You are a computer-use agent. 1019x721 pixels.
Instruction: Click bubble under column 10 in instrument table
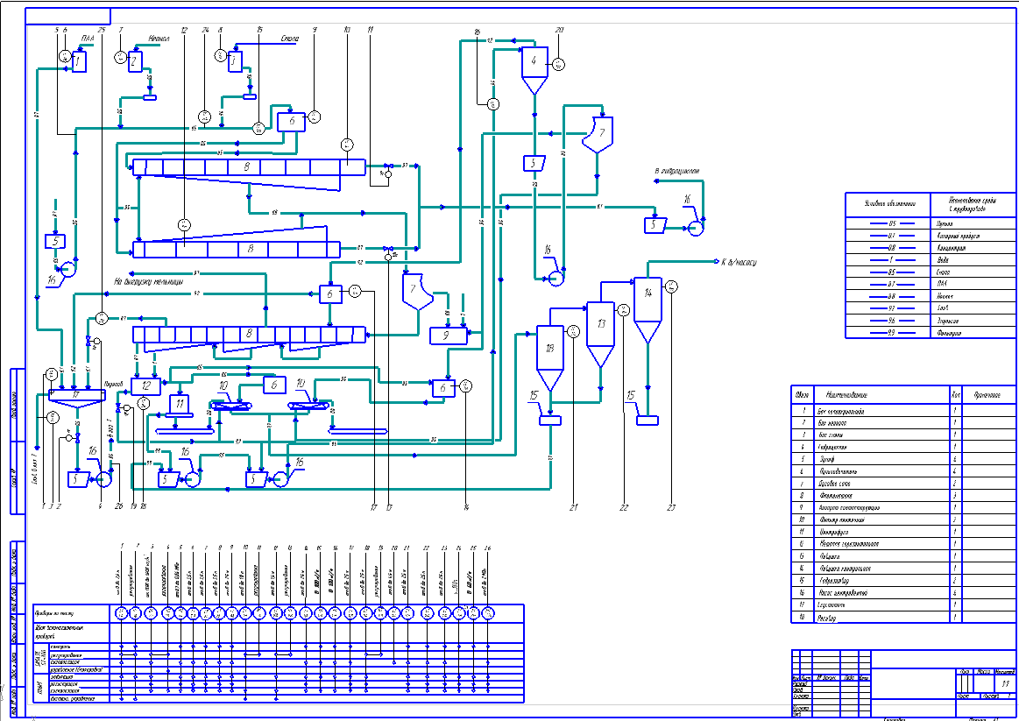[x=245, y=612]
